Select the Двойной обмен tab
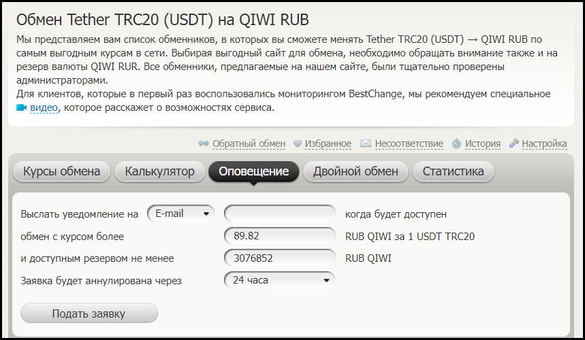585x340 pixels. 355,171
